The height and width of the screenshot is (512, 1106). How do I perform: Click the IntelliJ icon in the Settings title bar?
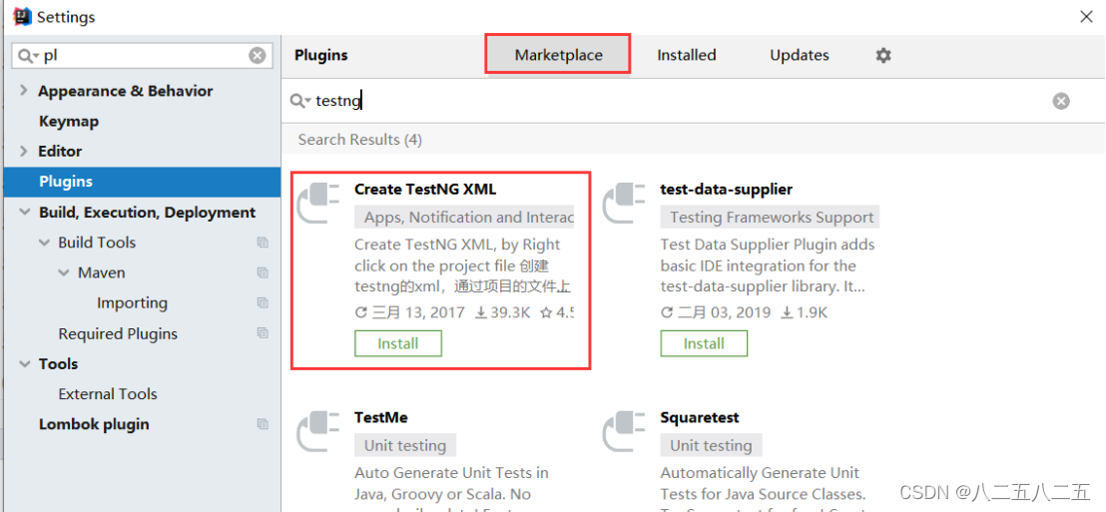[x=23, y=16]
